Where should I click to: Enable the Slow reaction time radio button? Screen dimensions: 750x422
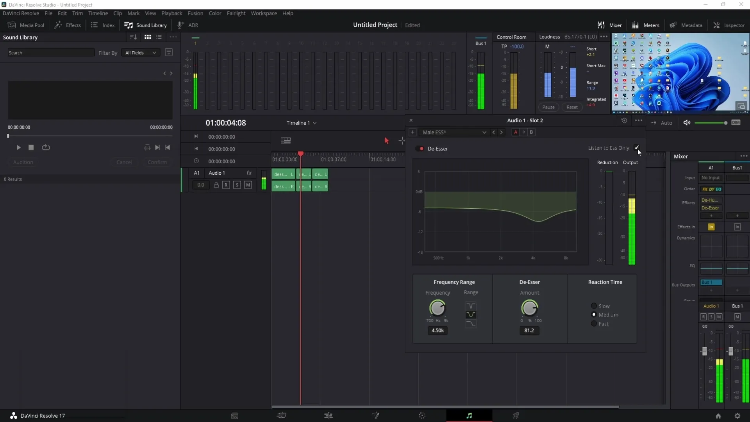(x=594, y=306)
